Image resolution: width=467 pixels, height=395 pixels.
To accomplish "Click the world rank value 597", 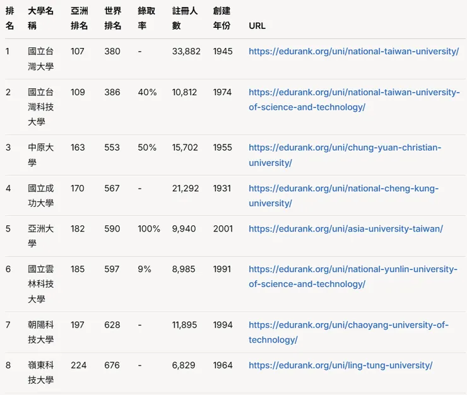I will [112, 269].
